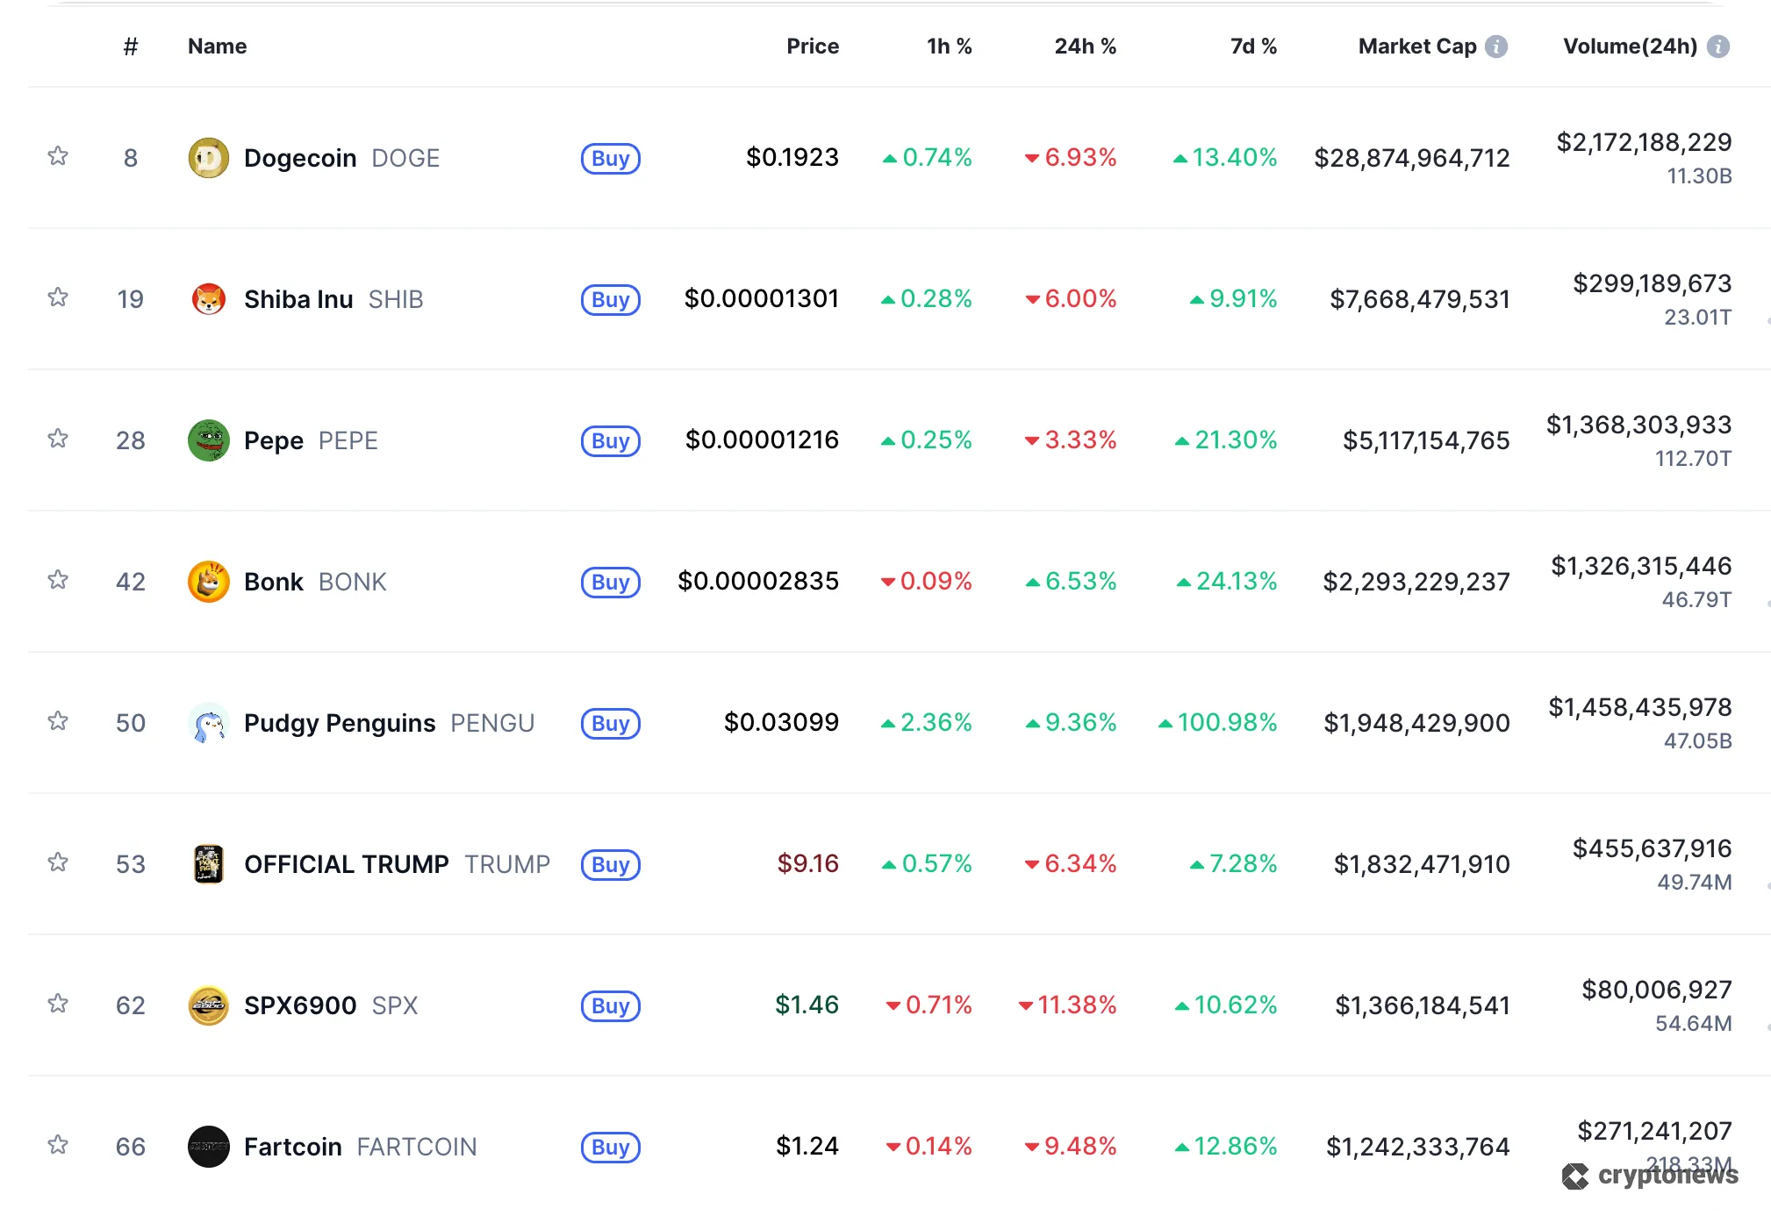Open Pepe PEPE name link
Image resolution: width=1771 pixels, height=1216 pixels.
coord(311,440)
